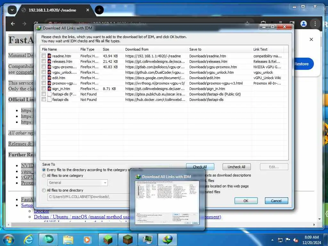Open second Minecraft block taskbar icon
The height and width of the screenshot is (246, 328).
(x=127, y=240)
